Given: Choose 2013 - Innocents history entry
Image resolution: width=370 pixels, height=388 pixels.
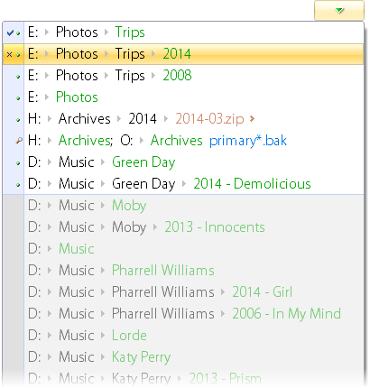Looking at the screenshot, I should [x=215, y=227].
